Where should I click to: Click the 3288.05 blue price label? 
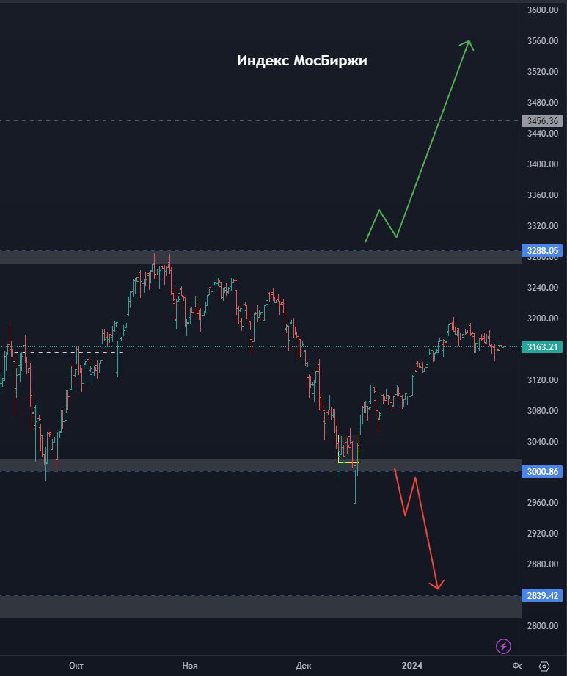point(543,251)
